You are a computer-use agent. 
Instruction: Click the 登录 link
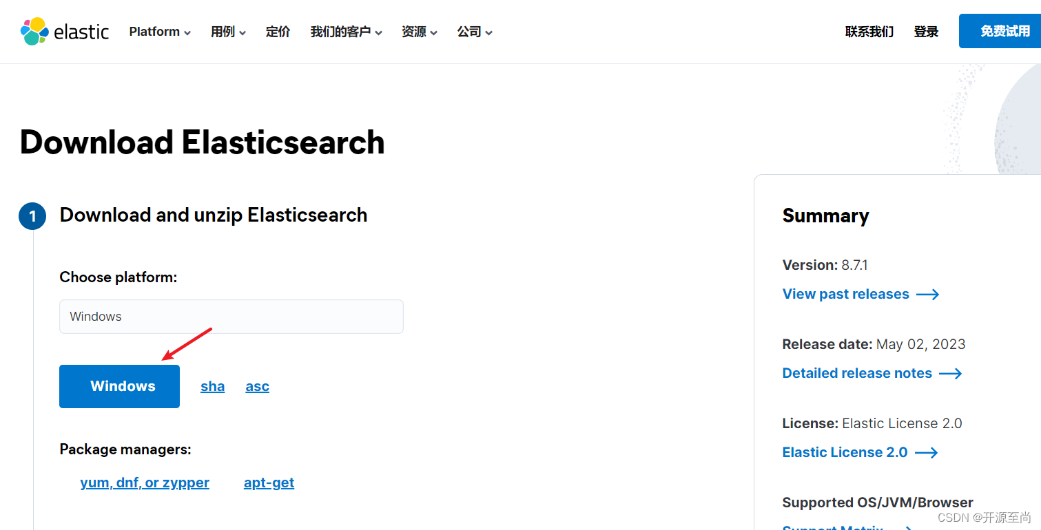(x=926, y=32)
